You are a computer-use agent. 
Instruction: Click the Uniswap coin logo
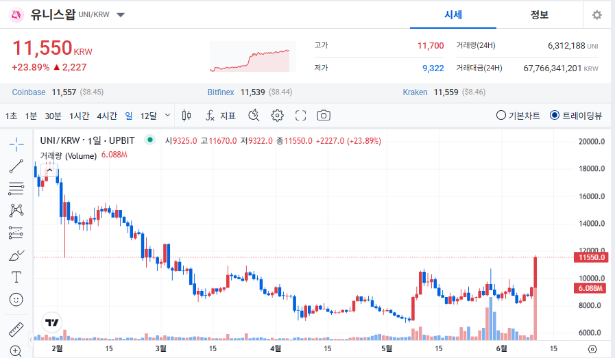tap(16, 15)
